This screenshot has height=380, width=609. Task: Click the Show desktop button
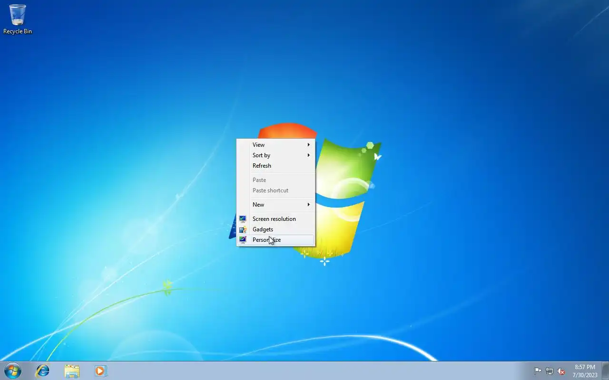[x=606, y=370]
